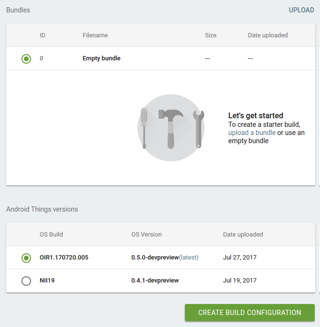320x327 pixels.
Task: Click the UPLOAD link
Action: [301, 10]
